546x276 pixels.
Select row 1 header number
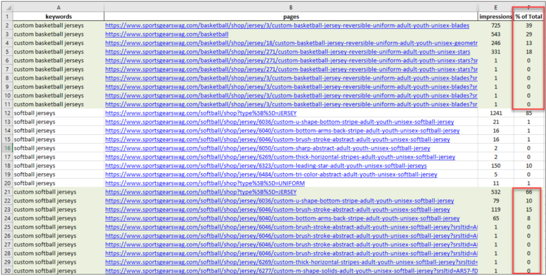(7, 17)
